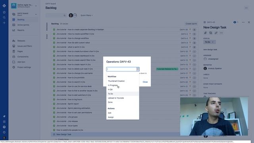
Task: Open the Jira home diamond icon
Action: pyautogui.click(x=4, y=6)
